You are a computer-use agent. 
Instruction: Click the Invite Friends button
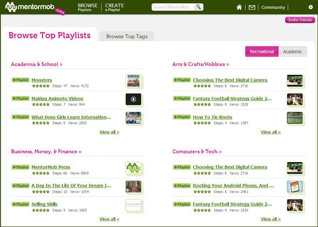300,20
